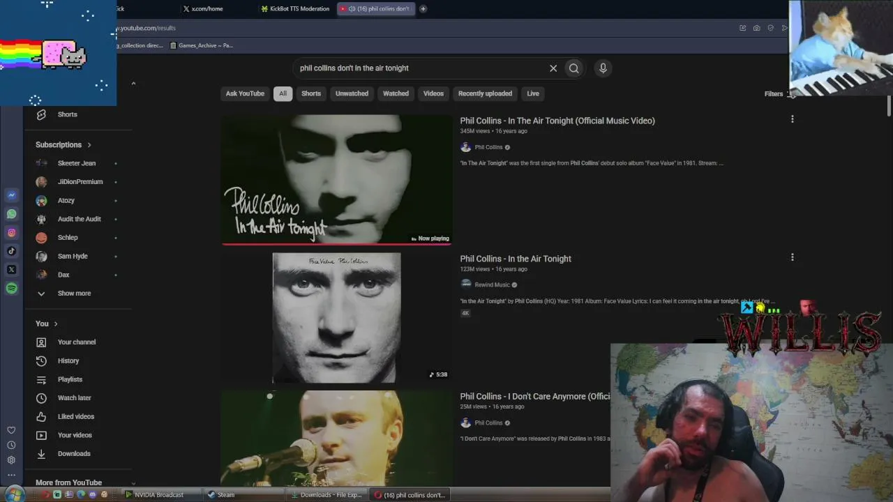Open the edit icon in the address bar
Viewport: 893px width, 502px height.
[x=742, y=28]
